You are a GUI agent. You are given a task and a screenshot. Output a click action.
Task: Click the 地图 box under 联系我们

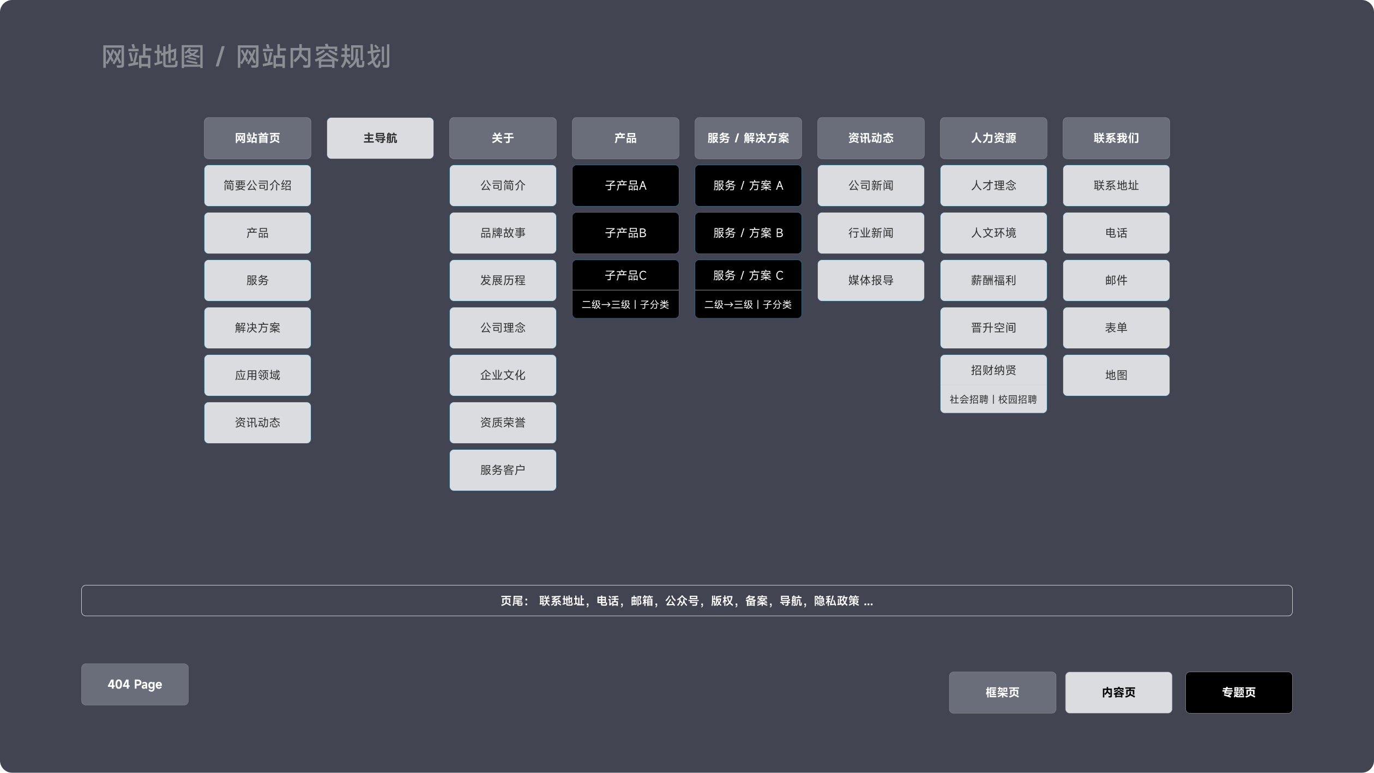1116,375
